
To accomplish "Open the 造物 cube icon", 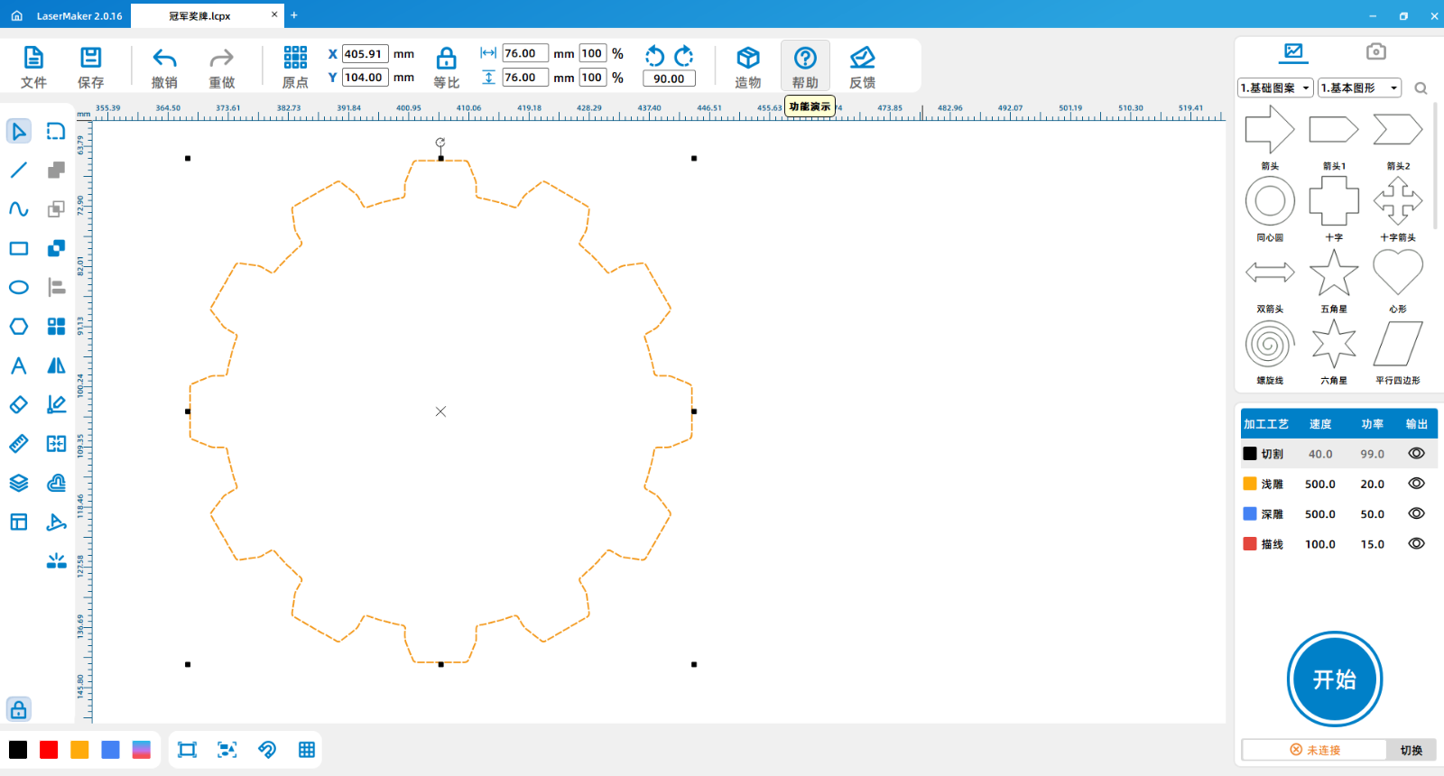I will (747, 59).
